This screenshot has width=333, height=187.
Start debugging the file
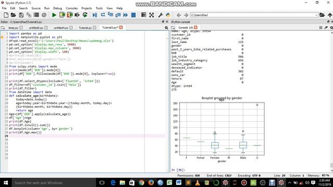pos(95,15)
